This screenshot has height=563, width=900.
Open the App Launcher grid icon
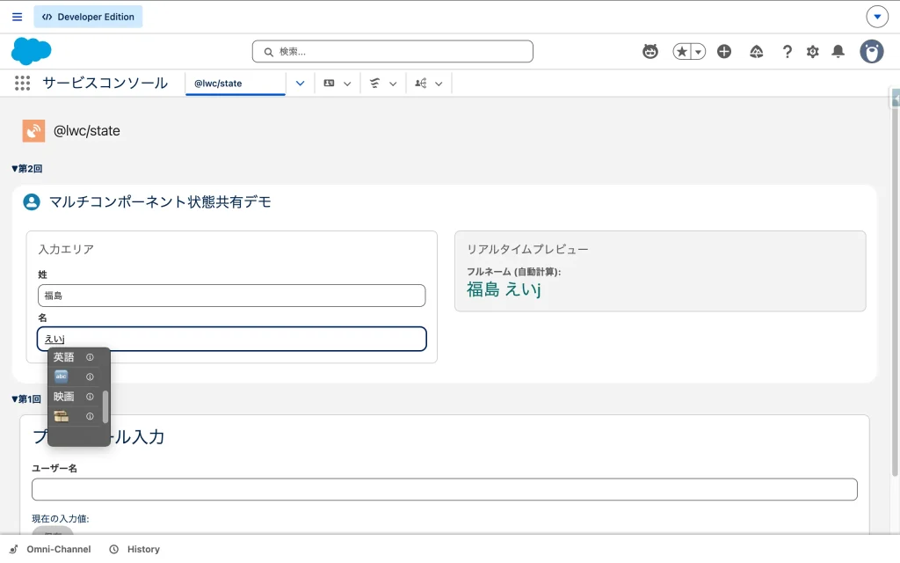23,84
